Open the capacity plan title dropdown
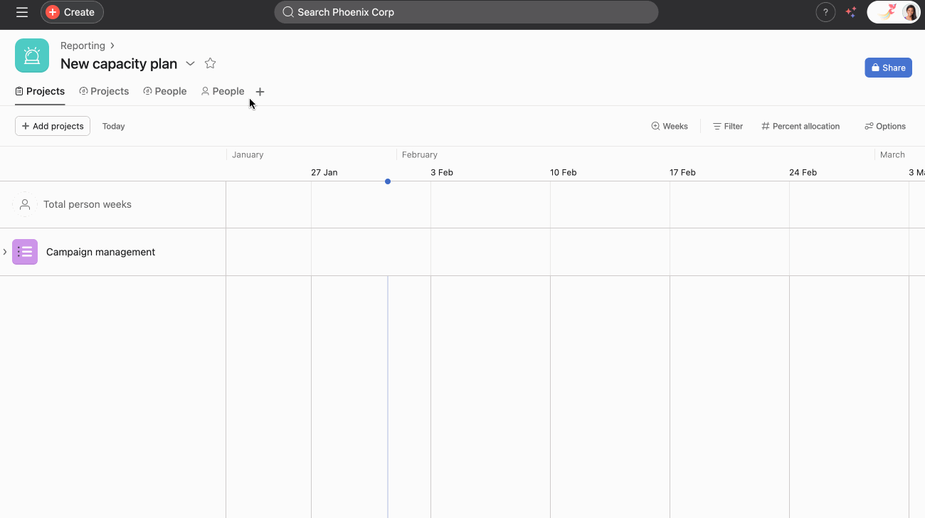This screenshot has width=925, height=518. pos(190,63)
